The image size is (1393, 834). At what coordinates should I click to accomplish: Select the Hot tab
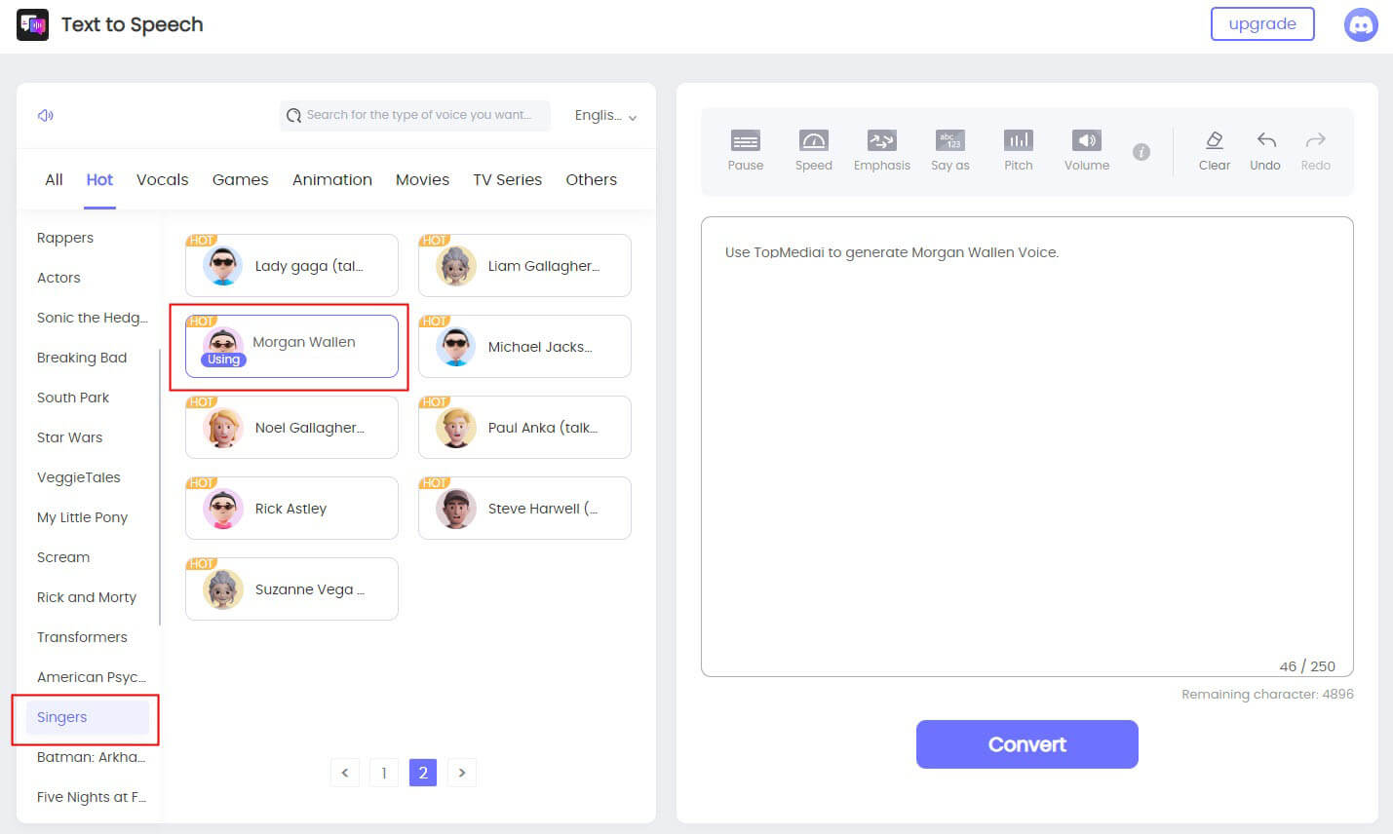(x=99, y=179)
